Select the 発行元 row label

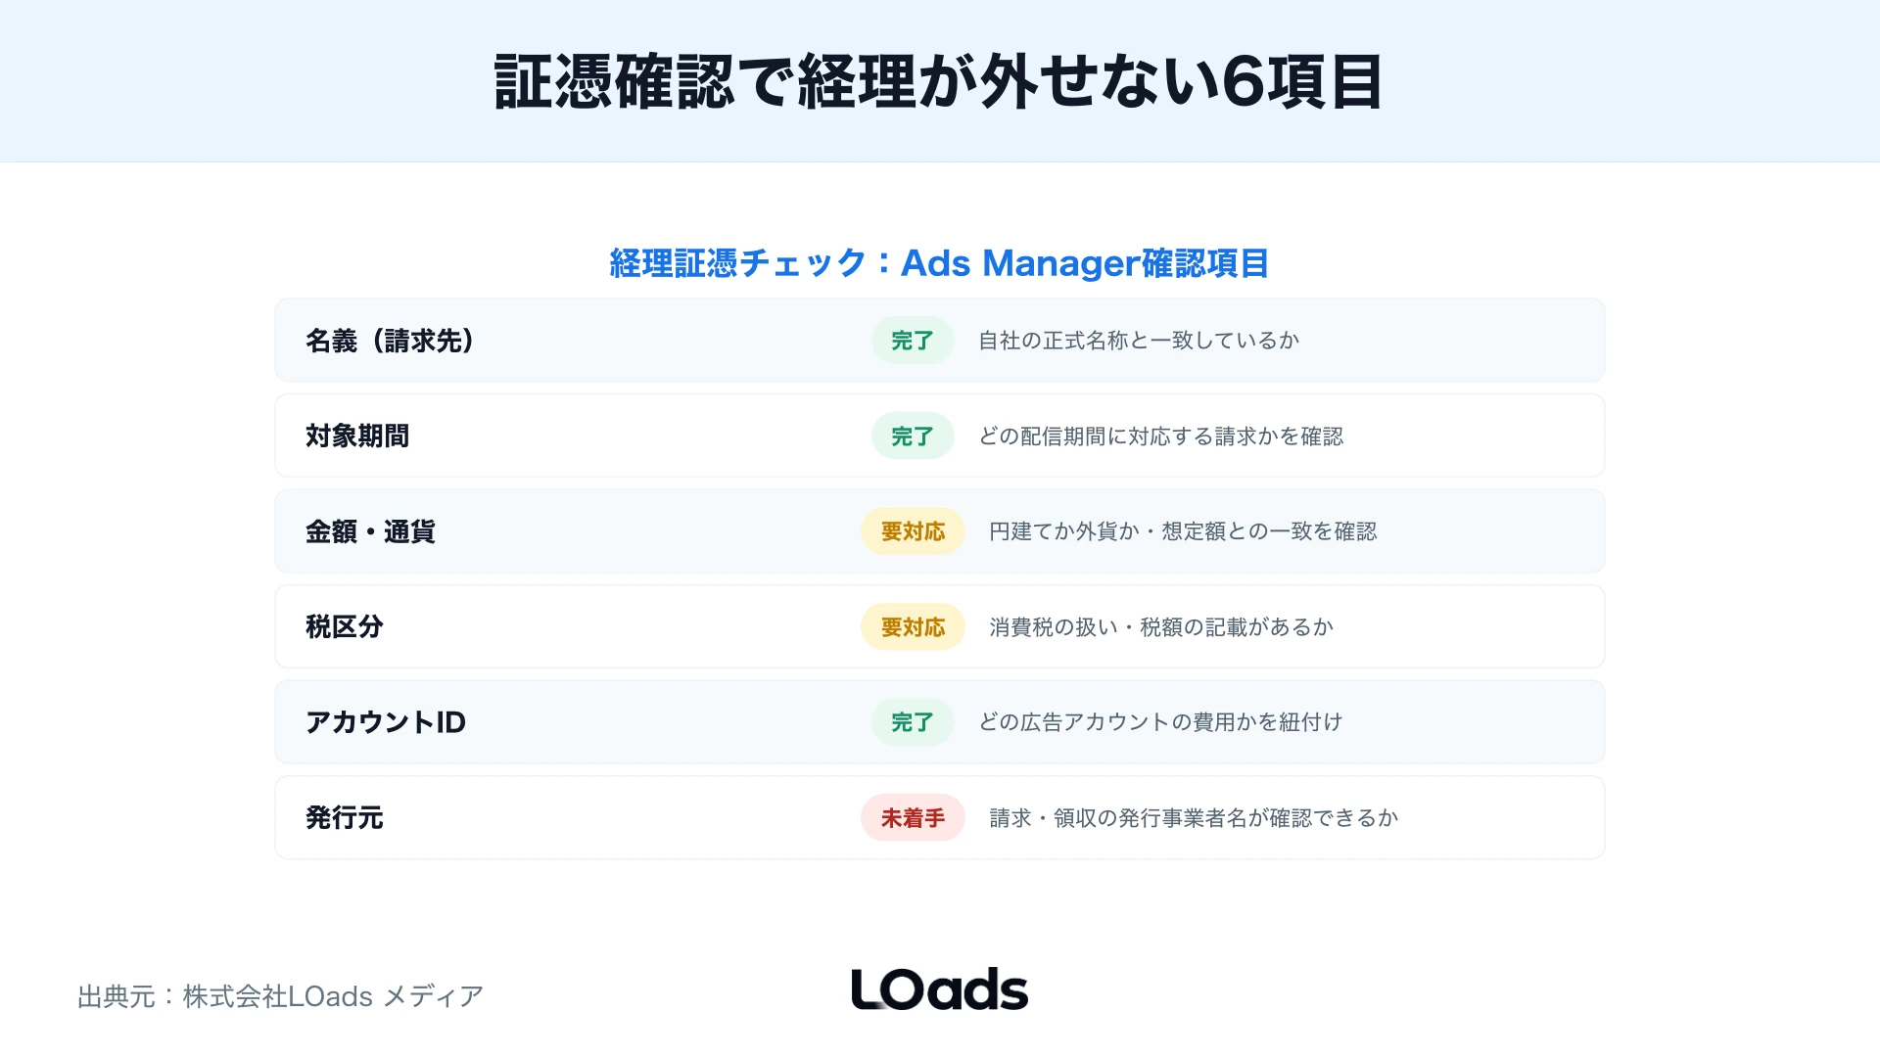(x=345, y=817)
